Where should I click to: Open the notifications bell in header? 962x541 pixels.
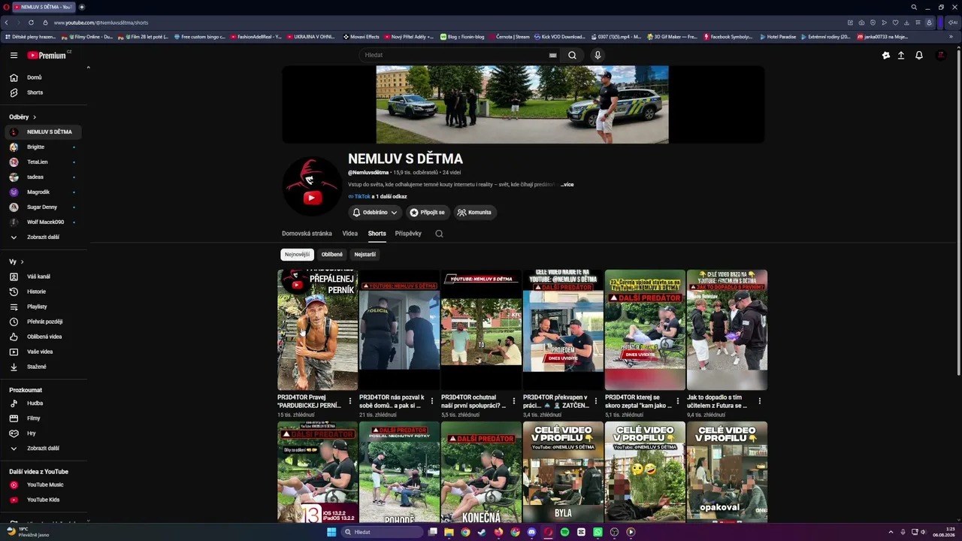[x=918, y=55]
